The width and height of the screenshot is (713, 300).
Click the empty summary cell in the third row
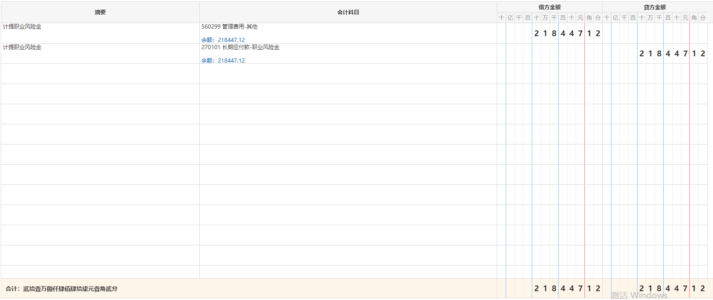point(100,74)
